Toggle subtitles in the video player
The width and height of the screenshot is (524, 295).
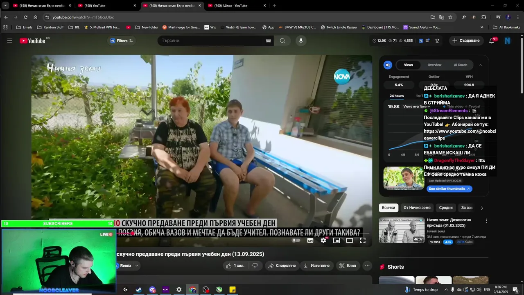pos(310,241)
